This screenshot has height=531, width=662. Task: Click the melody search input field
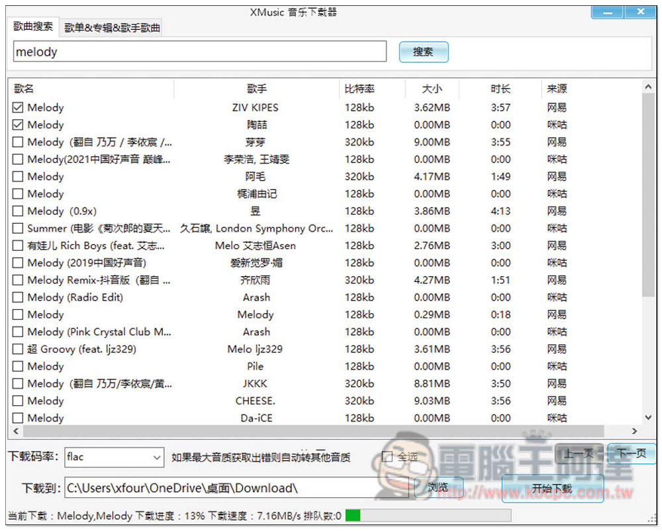pos(199,52)
